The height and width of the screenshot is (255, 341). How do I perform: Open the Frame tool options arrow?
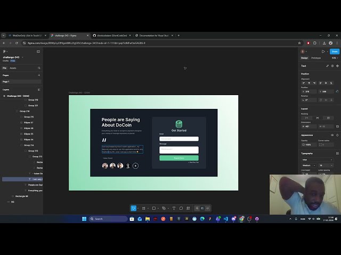click(148, 208)
